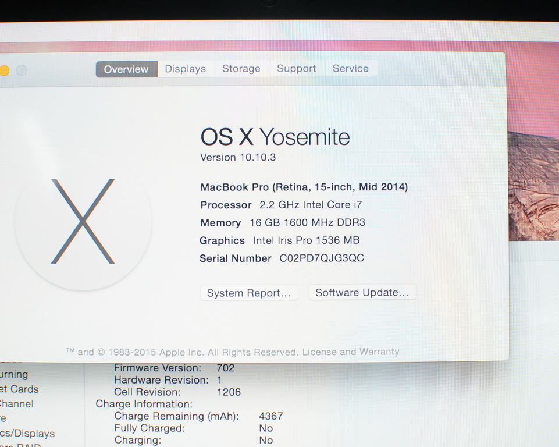Open the Support tab
559x447 pixels.
pos(297,68)
